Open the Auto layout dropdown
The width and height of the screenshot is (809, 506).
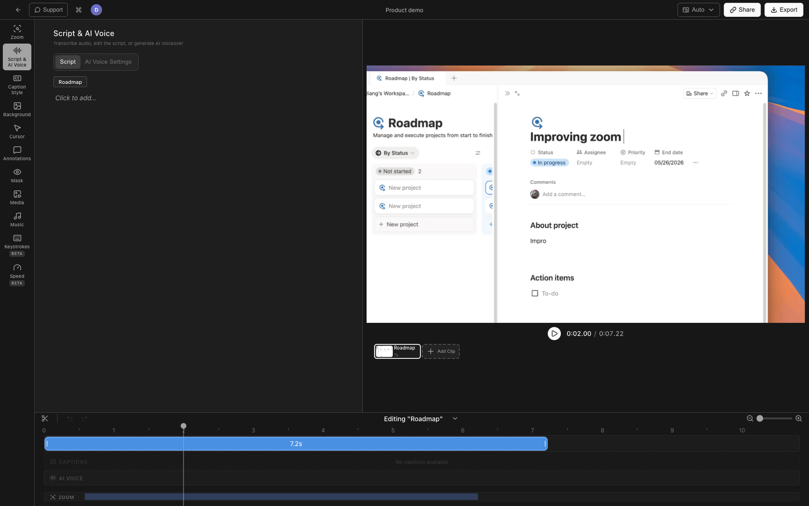point(698,10)
